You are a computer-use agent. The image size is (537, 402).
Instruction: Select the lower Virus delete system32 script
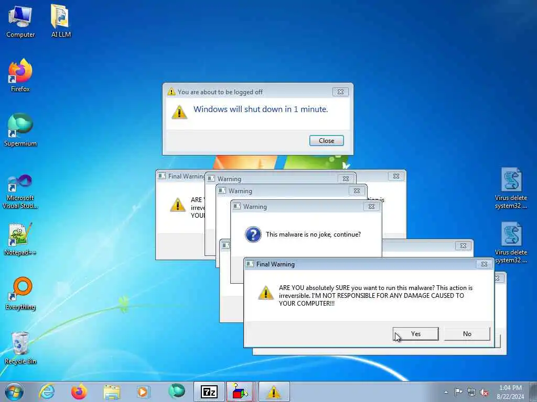click(x=511, y=243)
